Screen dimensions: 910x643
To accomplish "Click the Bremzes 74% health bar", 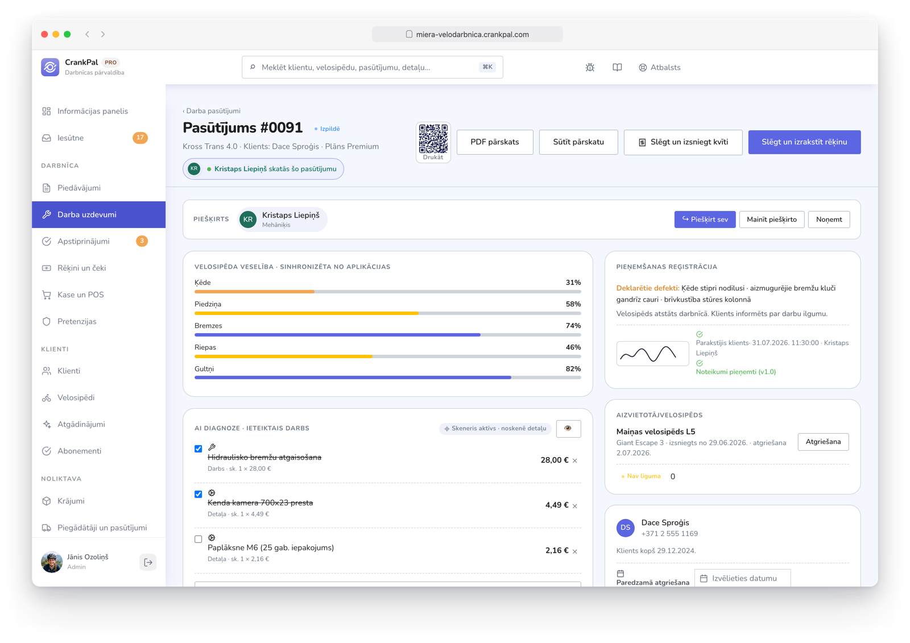I will 387,335.
